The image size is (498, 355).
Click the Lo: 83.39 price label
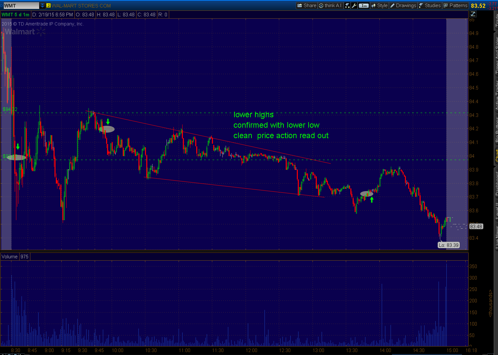point(448,245)
